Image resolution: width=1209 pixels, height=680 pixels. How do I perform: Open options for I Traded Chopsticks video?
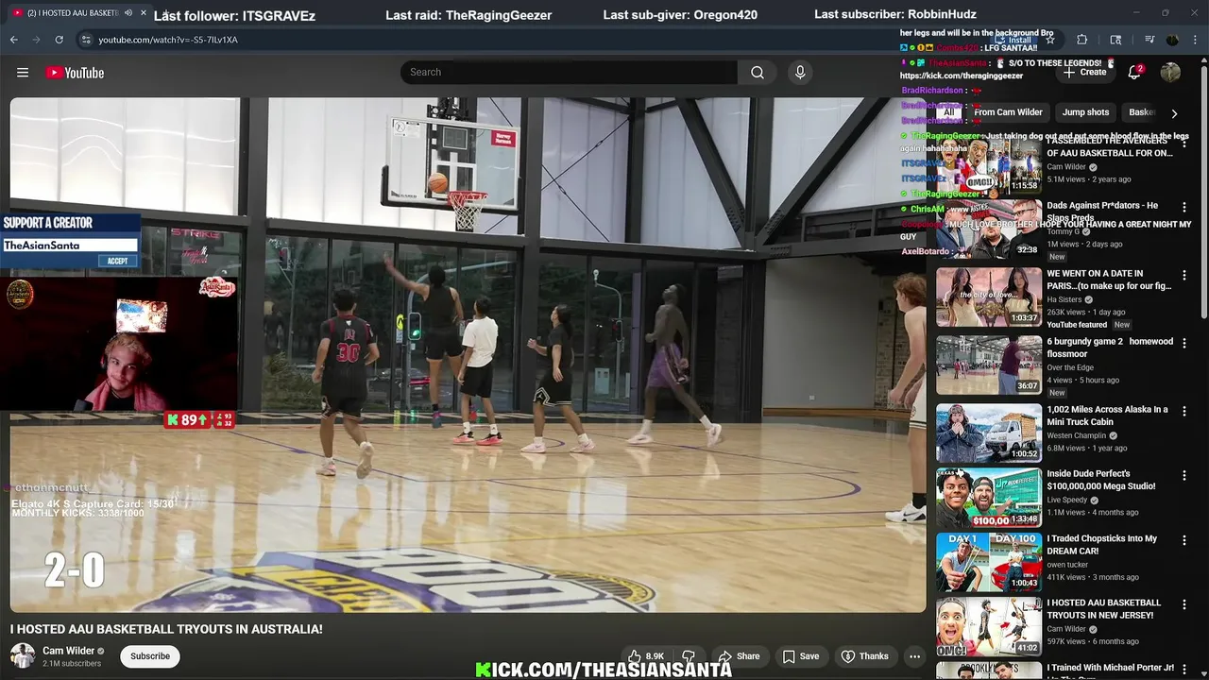tap(1184, 540)
